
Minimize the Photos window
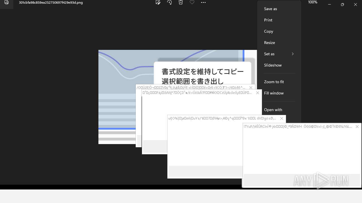329,4
